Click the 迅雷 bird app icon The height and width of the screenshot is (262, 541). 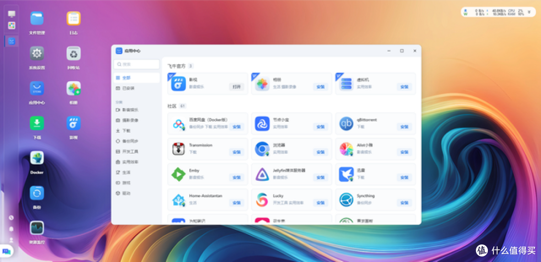click(x=346, y=174)
